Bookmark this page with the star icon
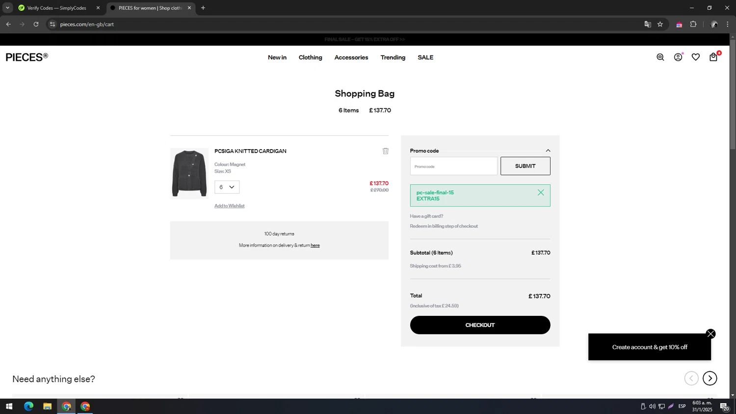Screen dimensions: 736x414 point(660,24)
